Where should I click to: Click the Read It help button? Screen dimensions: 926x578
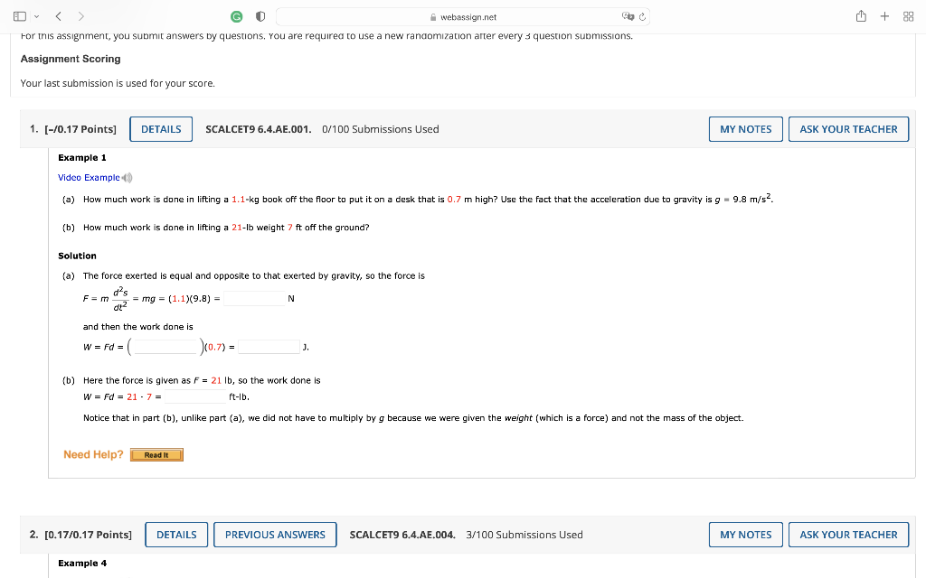coord(156,454)
